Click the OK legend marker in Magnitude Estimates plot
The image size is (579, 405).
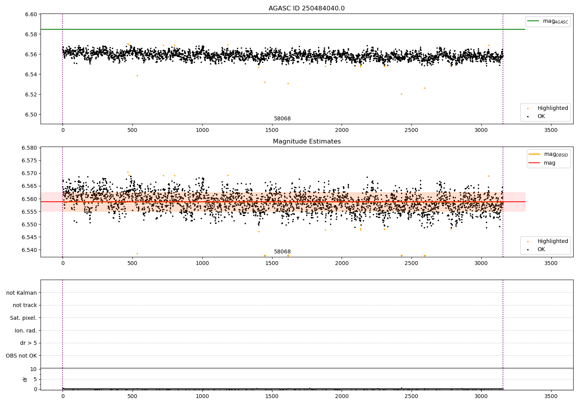528,250
